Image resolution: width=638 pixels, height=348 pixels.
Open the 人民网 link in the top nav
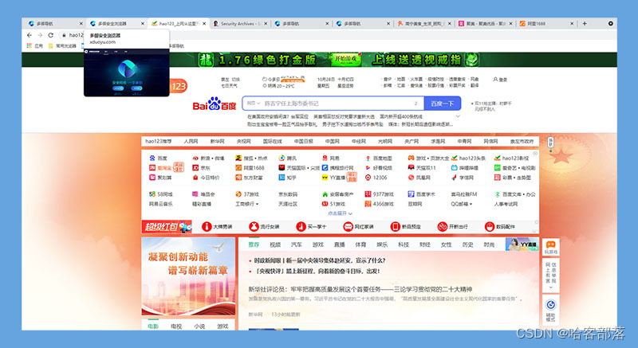[191, 141]
